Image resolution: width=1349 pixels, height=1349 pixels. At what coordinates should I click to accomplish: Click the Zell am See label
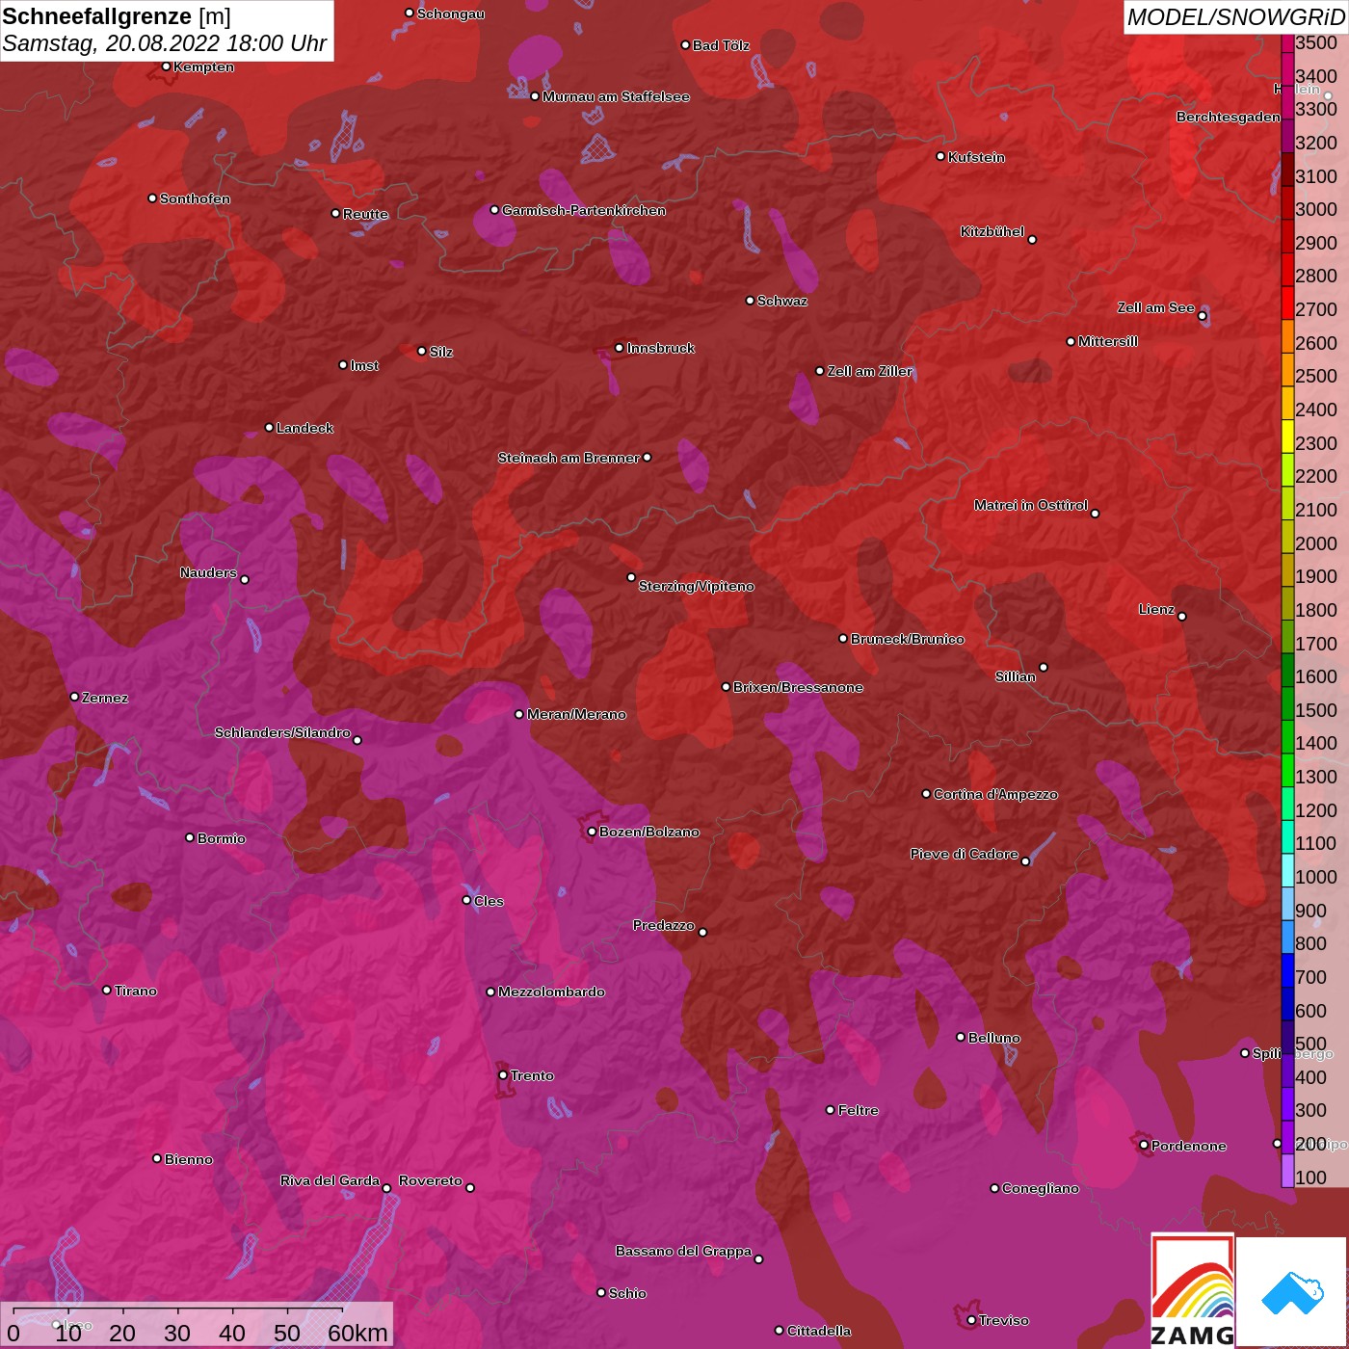pos(1155,307)
